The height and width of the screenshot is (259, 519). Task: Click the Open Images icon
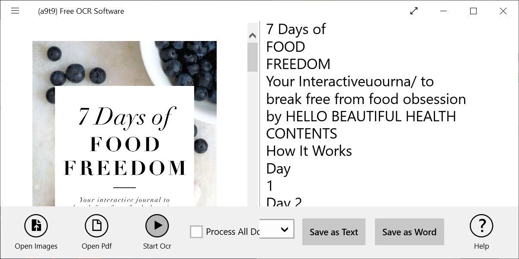(36, 226)
